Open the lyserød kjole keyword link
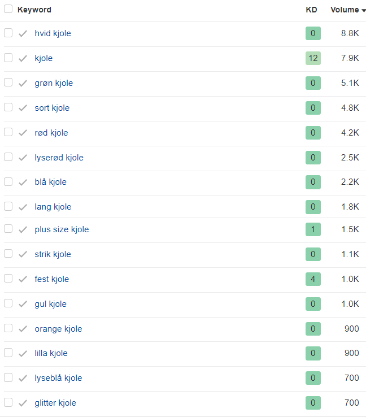 coord(59,158)
